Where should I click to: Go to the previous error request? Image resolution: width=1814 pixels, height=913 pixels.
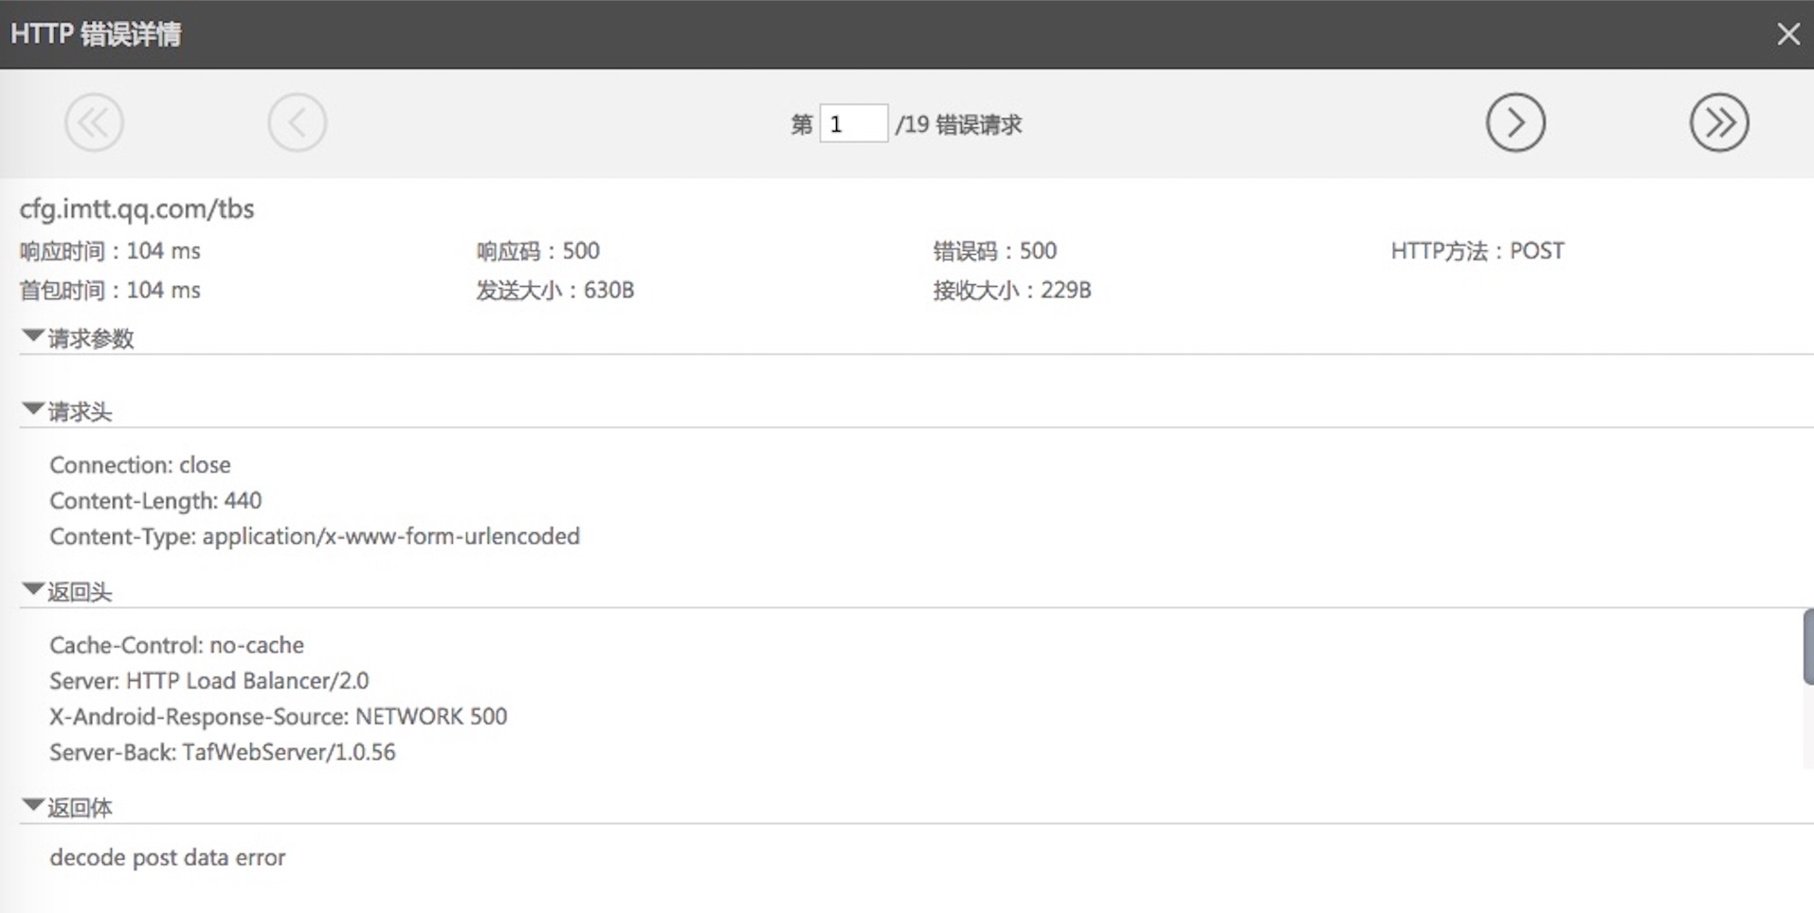297,122
